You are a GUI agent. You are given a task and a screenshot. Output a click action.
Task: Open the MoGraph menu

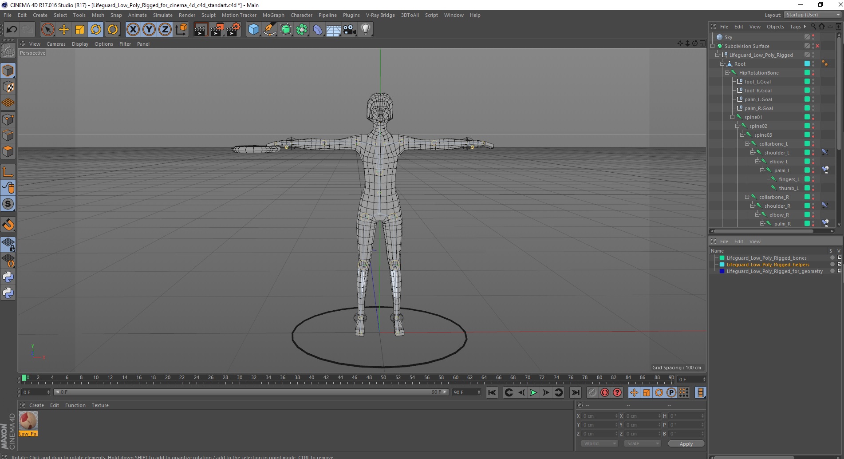coord(273,15)
